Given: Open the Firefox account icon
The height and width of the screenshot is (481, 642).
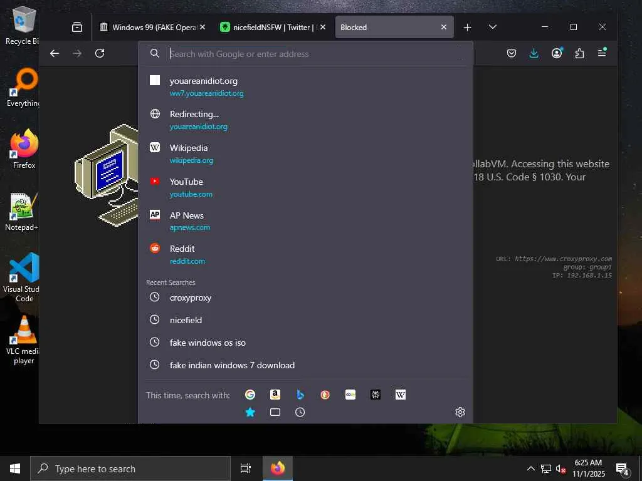Looking at the screenshot, I should (557, 53).
